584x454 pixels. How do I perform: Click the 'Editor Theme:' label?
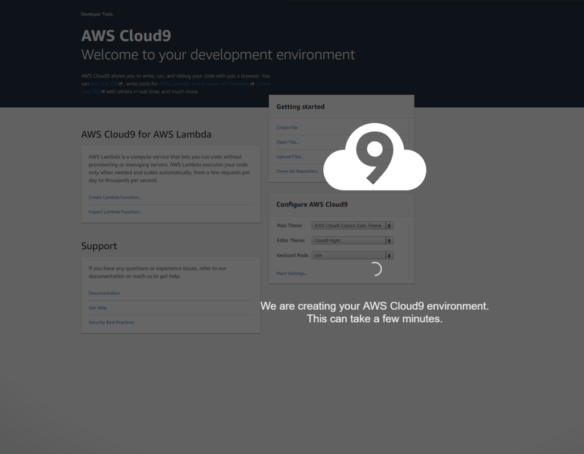[291, 241]
